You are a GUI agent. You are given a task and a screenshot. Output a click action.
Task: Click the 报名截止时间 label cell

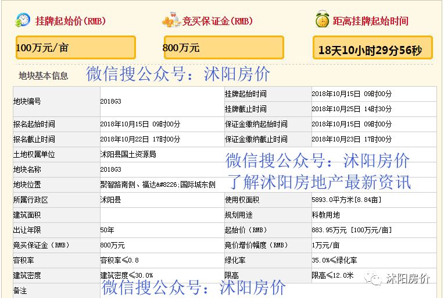tap(56, 139)
